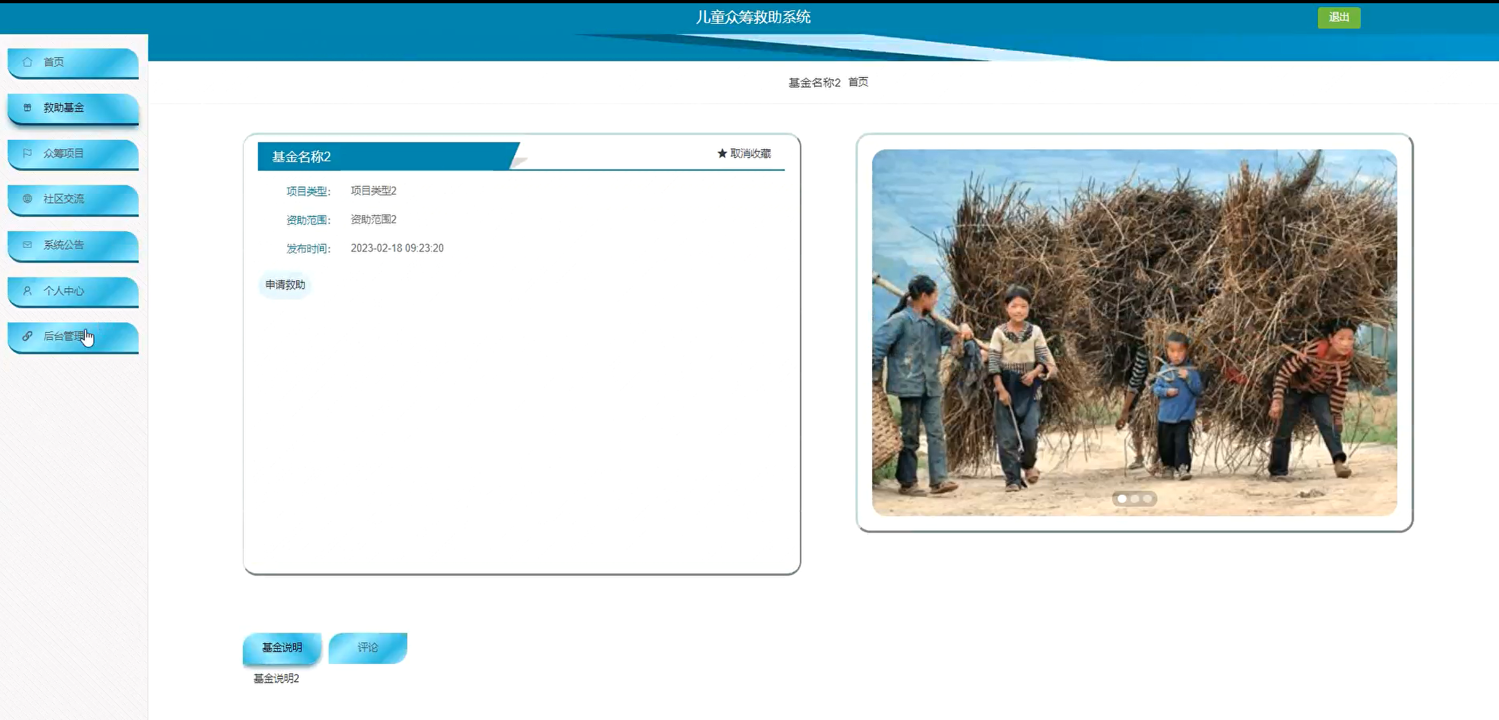Click the envelope icon beside 系统公告
1499x720 pixels.
(27, 244)
